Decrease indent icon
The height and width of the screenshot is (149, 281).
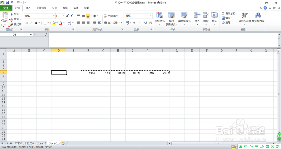pyautogui.click(x=95, y=23)
